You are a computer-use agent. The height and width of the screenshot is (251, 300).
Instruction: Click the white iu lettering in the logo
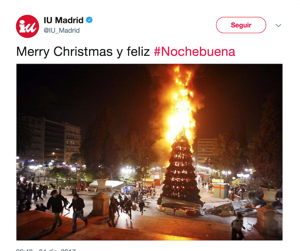pos(28,26)
